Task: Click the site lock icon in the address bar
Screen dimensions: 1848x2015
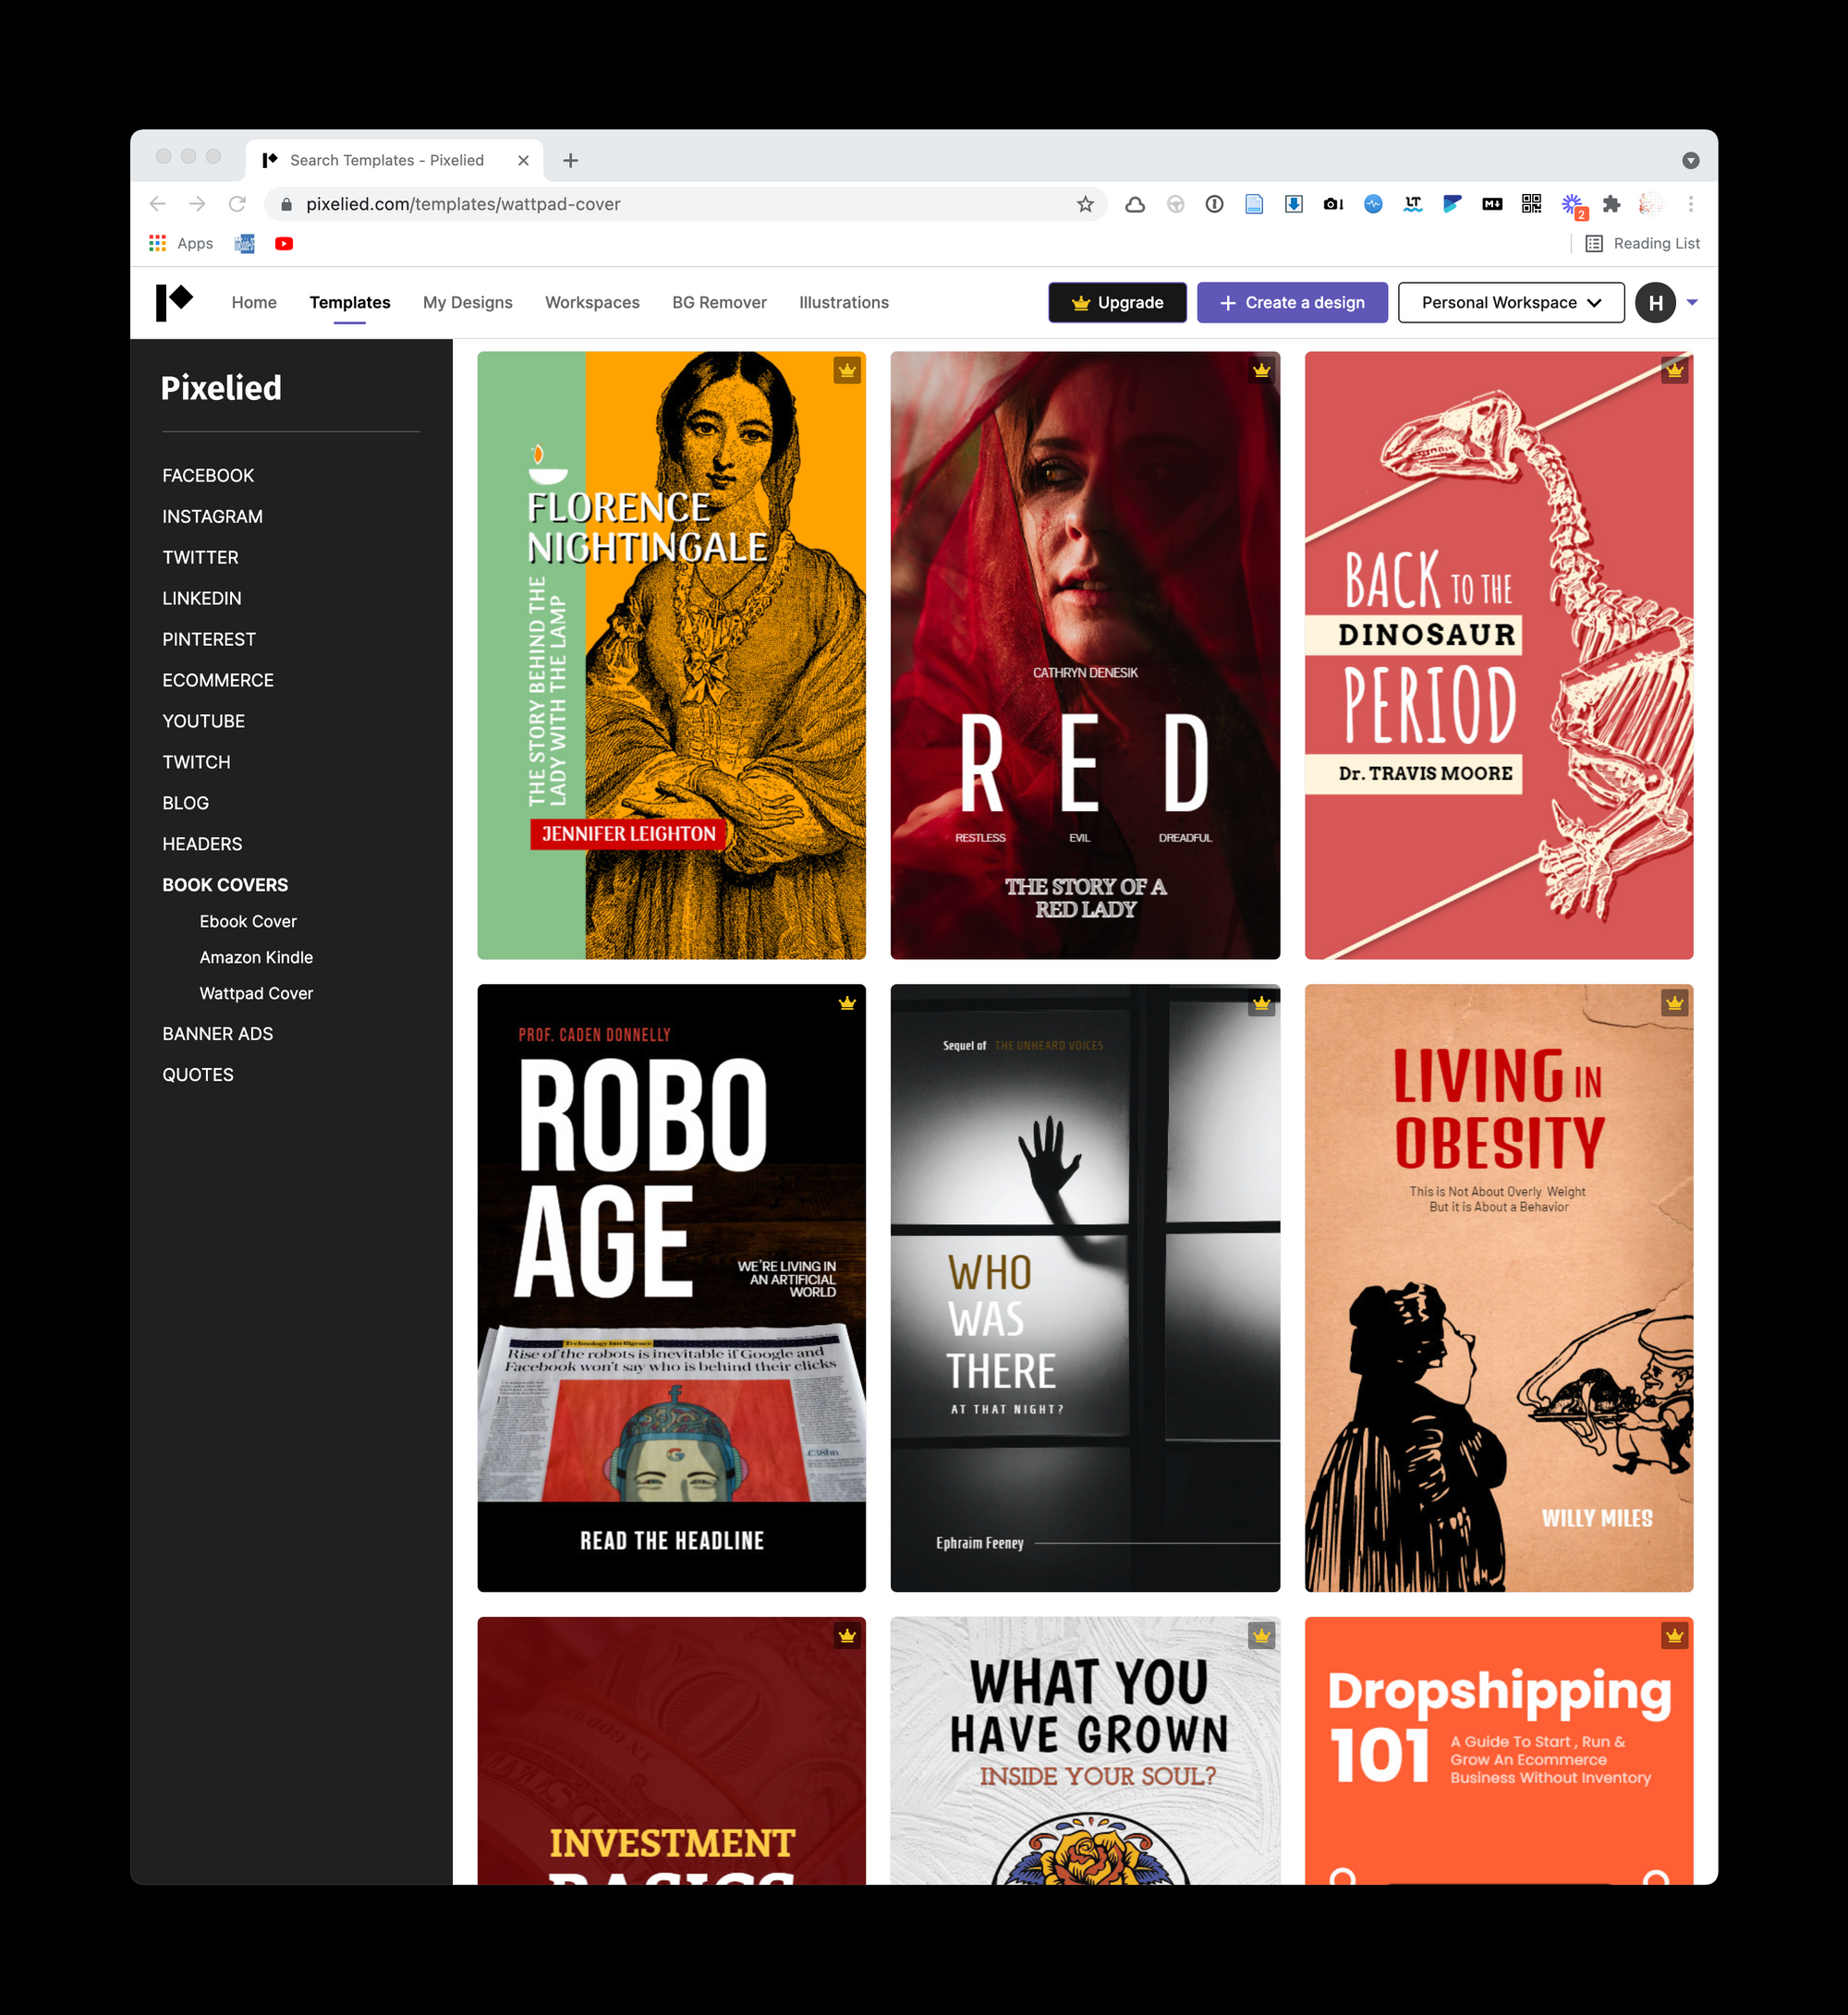Action: (x=286, y=204)
